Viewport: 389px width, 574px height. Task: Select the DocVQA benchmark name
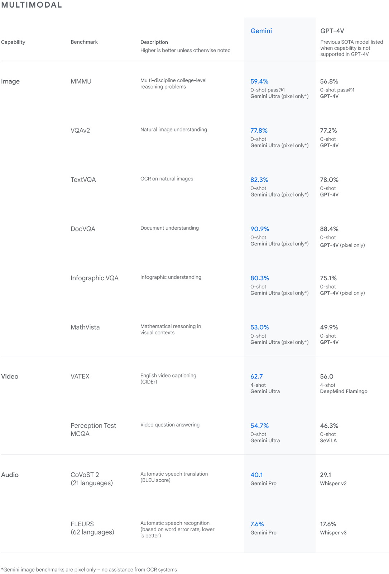click(x=83, y=229)
